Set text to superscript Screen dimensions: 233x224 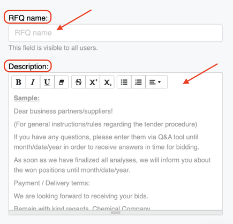coord(93,82)
